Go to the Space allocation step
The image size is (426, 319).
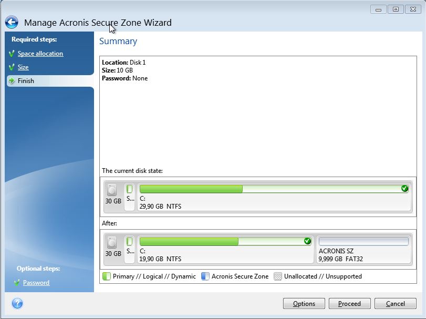coord(40,54)
